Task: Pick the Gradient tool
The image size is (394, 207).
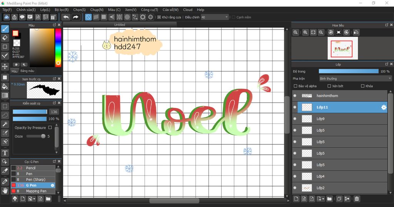Action: (5, 95)
